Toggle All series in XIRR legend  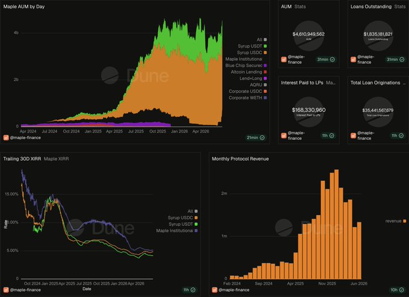click(x=192, y=211)
